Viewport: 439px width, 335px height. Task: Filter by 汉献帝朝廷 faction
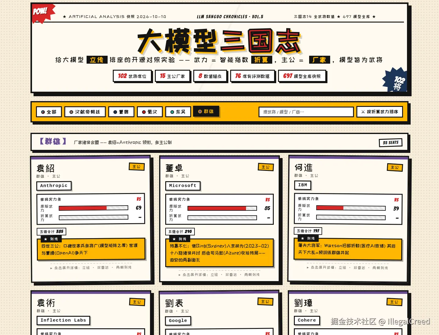point(85,112)
